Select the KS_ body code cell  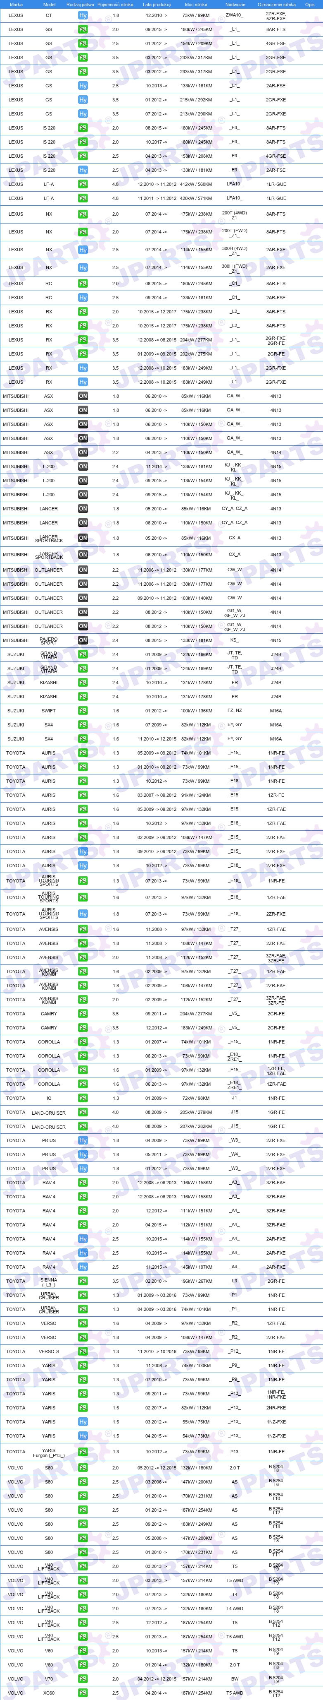[235, 640]
